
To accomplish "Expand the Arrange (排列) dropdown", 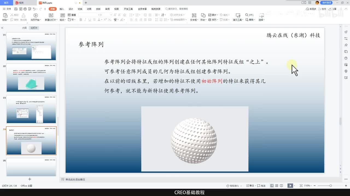I will point(217,20).
